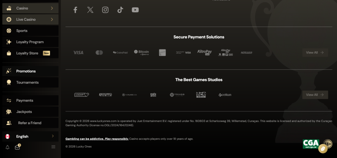The image size is (337, 158).
Task: Click the 5Men Gaming studio logo
Action: 153,95
